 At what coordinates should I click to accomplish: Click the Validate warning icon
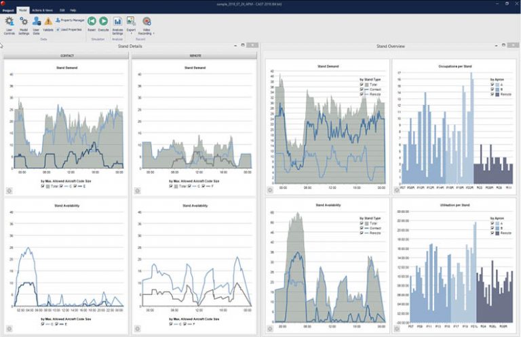[48, 22]
